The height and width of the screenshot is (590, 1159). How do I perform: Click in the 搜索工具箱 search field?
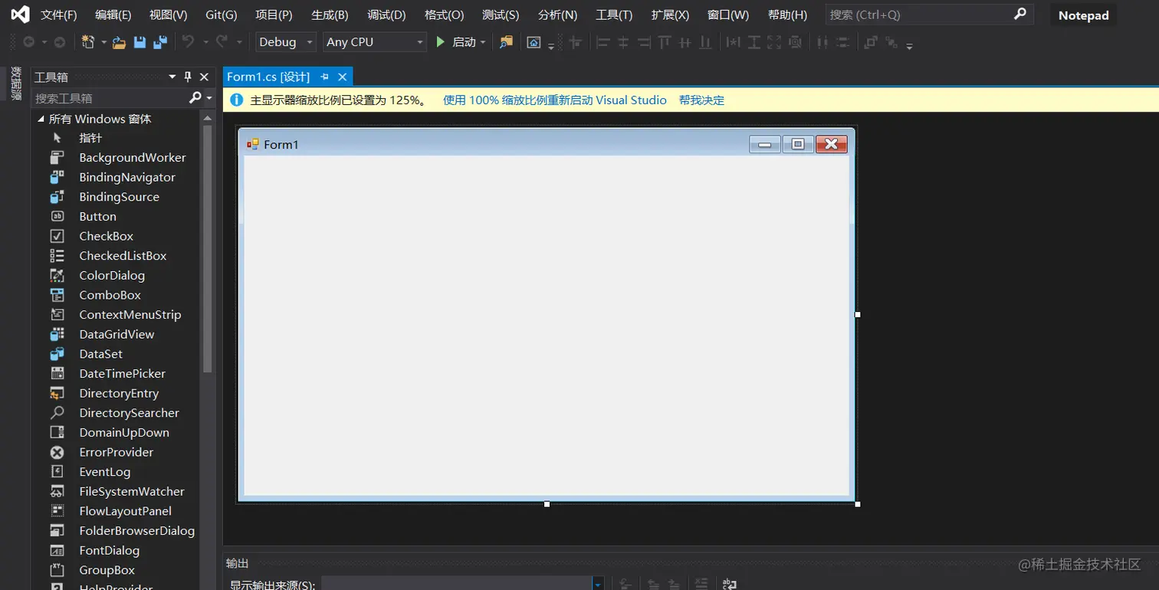pyautogui.click(x=109, y=98)
